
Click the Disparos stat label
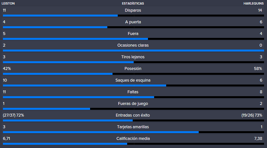pyautogui.click(x=133, y=10)
